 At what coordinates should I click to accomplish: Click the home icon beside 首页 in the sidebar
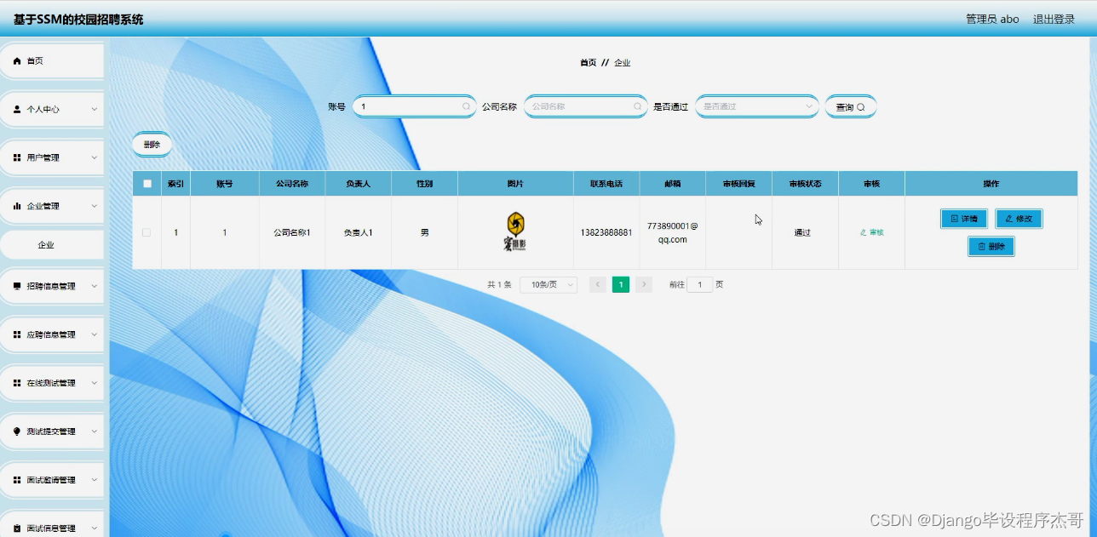click(x=17, y=61)
